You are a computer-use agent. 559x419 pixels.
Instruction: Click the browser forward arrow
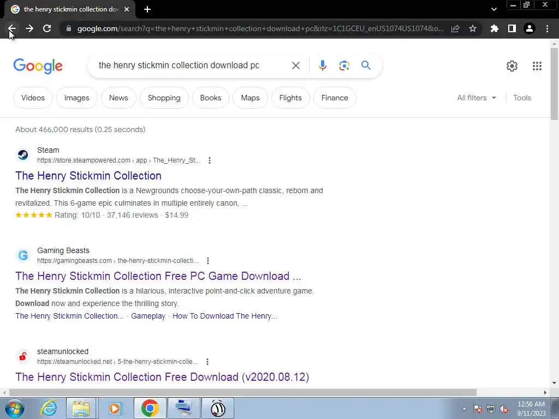[x=29, y=28]
